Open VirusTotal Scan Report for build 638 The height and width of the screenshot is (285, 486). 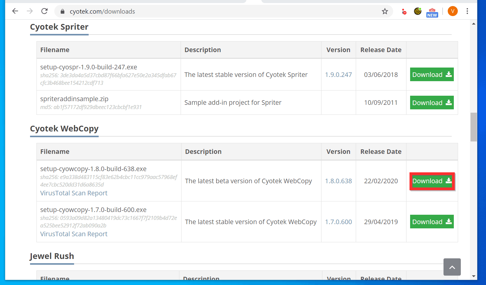(x=74, y=193)
